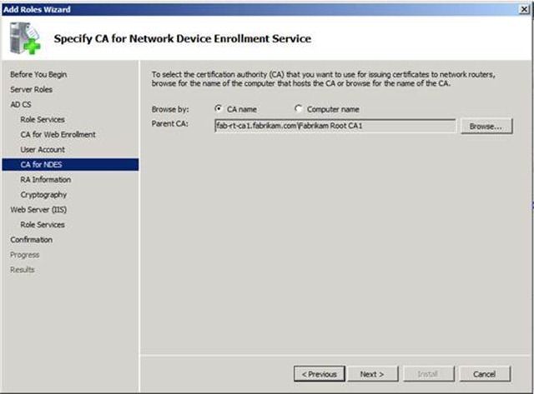Open the User Account step
The width and height of the screenshot is (534, 394).
pyautogui.click(x=43, y=149)
